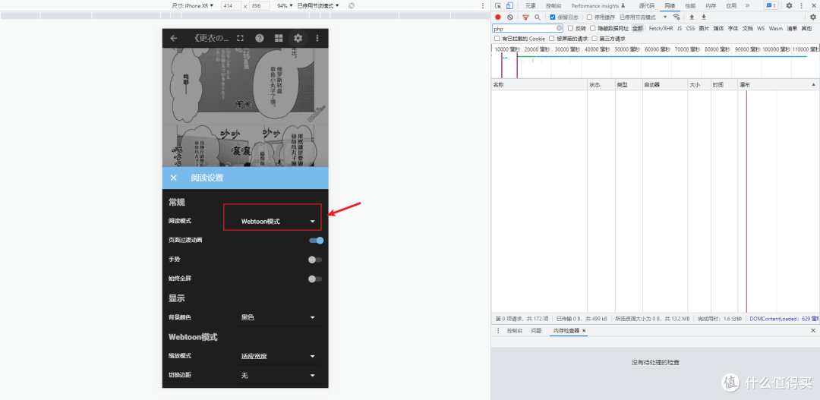The height and width of the screenshot is (400, 820).
Task: Click the reader settings gear icon
Action: click(x=298, y=38)
